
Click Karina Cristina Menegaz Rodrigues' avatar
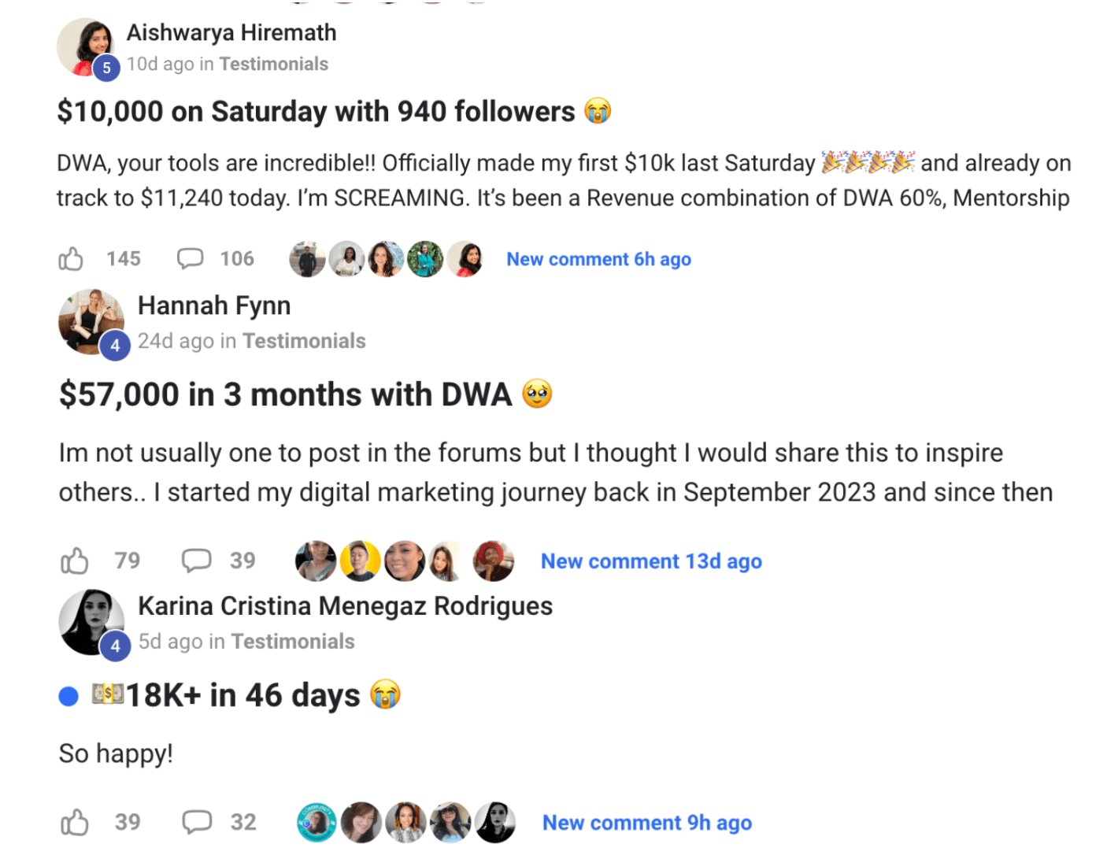click(91, 622)
